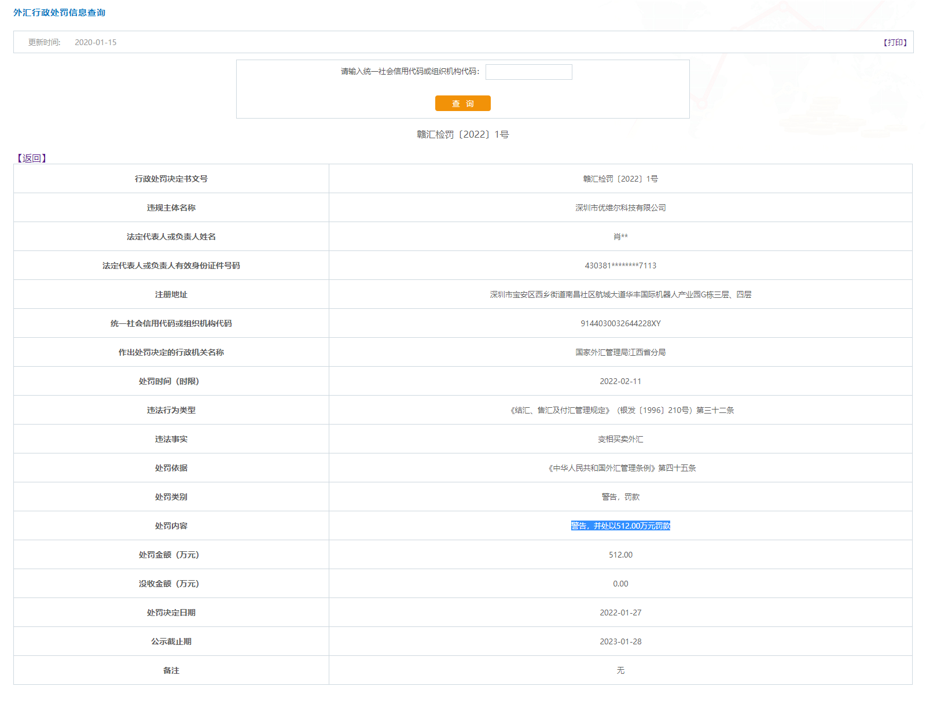Click the 外汇行政处罚信息查询 page heading
The height and width of the screenshot is (723, 926).
click(x=60, y=13)
